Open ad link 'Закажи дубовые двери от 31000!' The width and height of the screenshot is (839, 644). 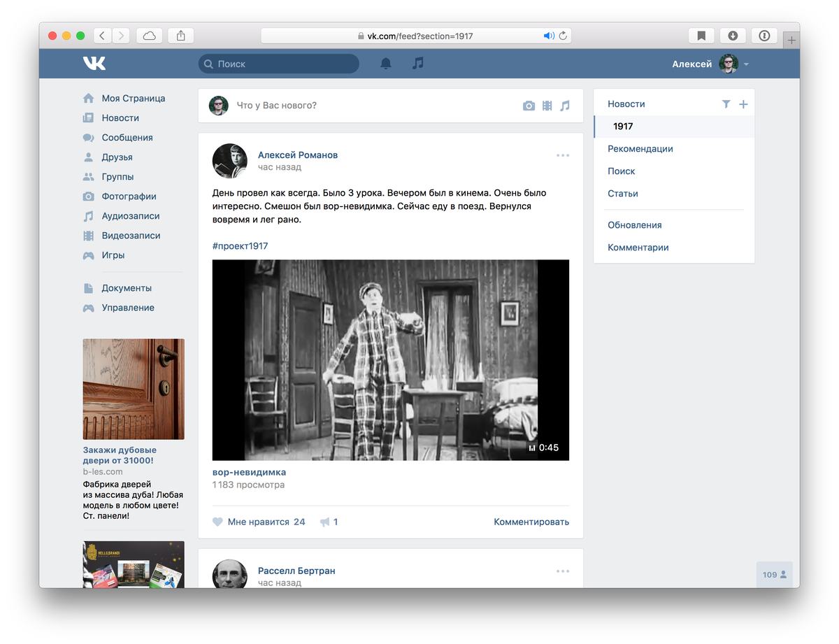[x=120, y=455]
